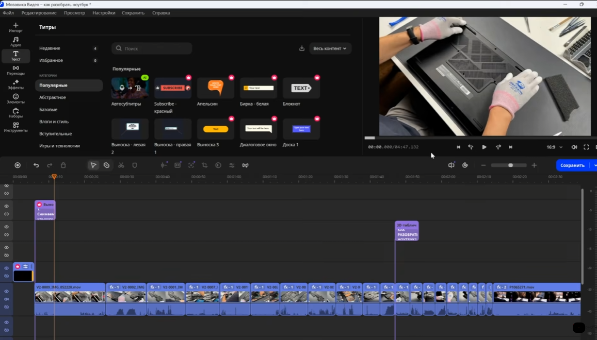The image size is (597, 340).
Task: Open the 16:9 aspect ratio dropdown
Action: [x=554, y=147]
